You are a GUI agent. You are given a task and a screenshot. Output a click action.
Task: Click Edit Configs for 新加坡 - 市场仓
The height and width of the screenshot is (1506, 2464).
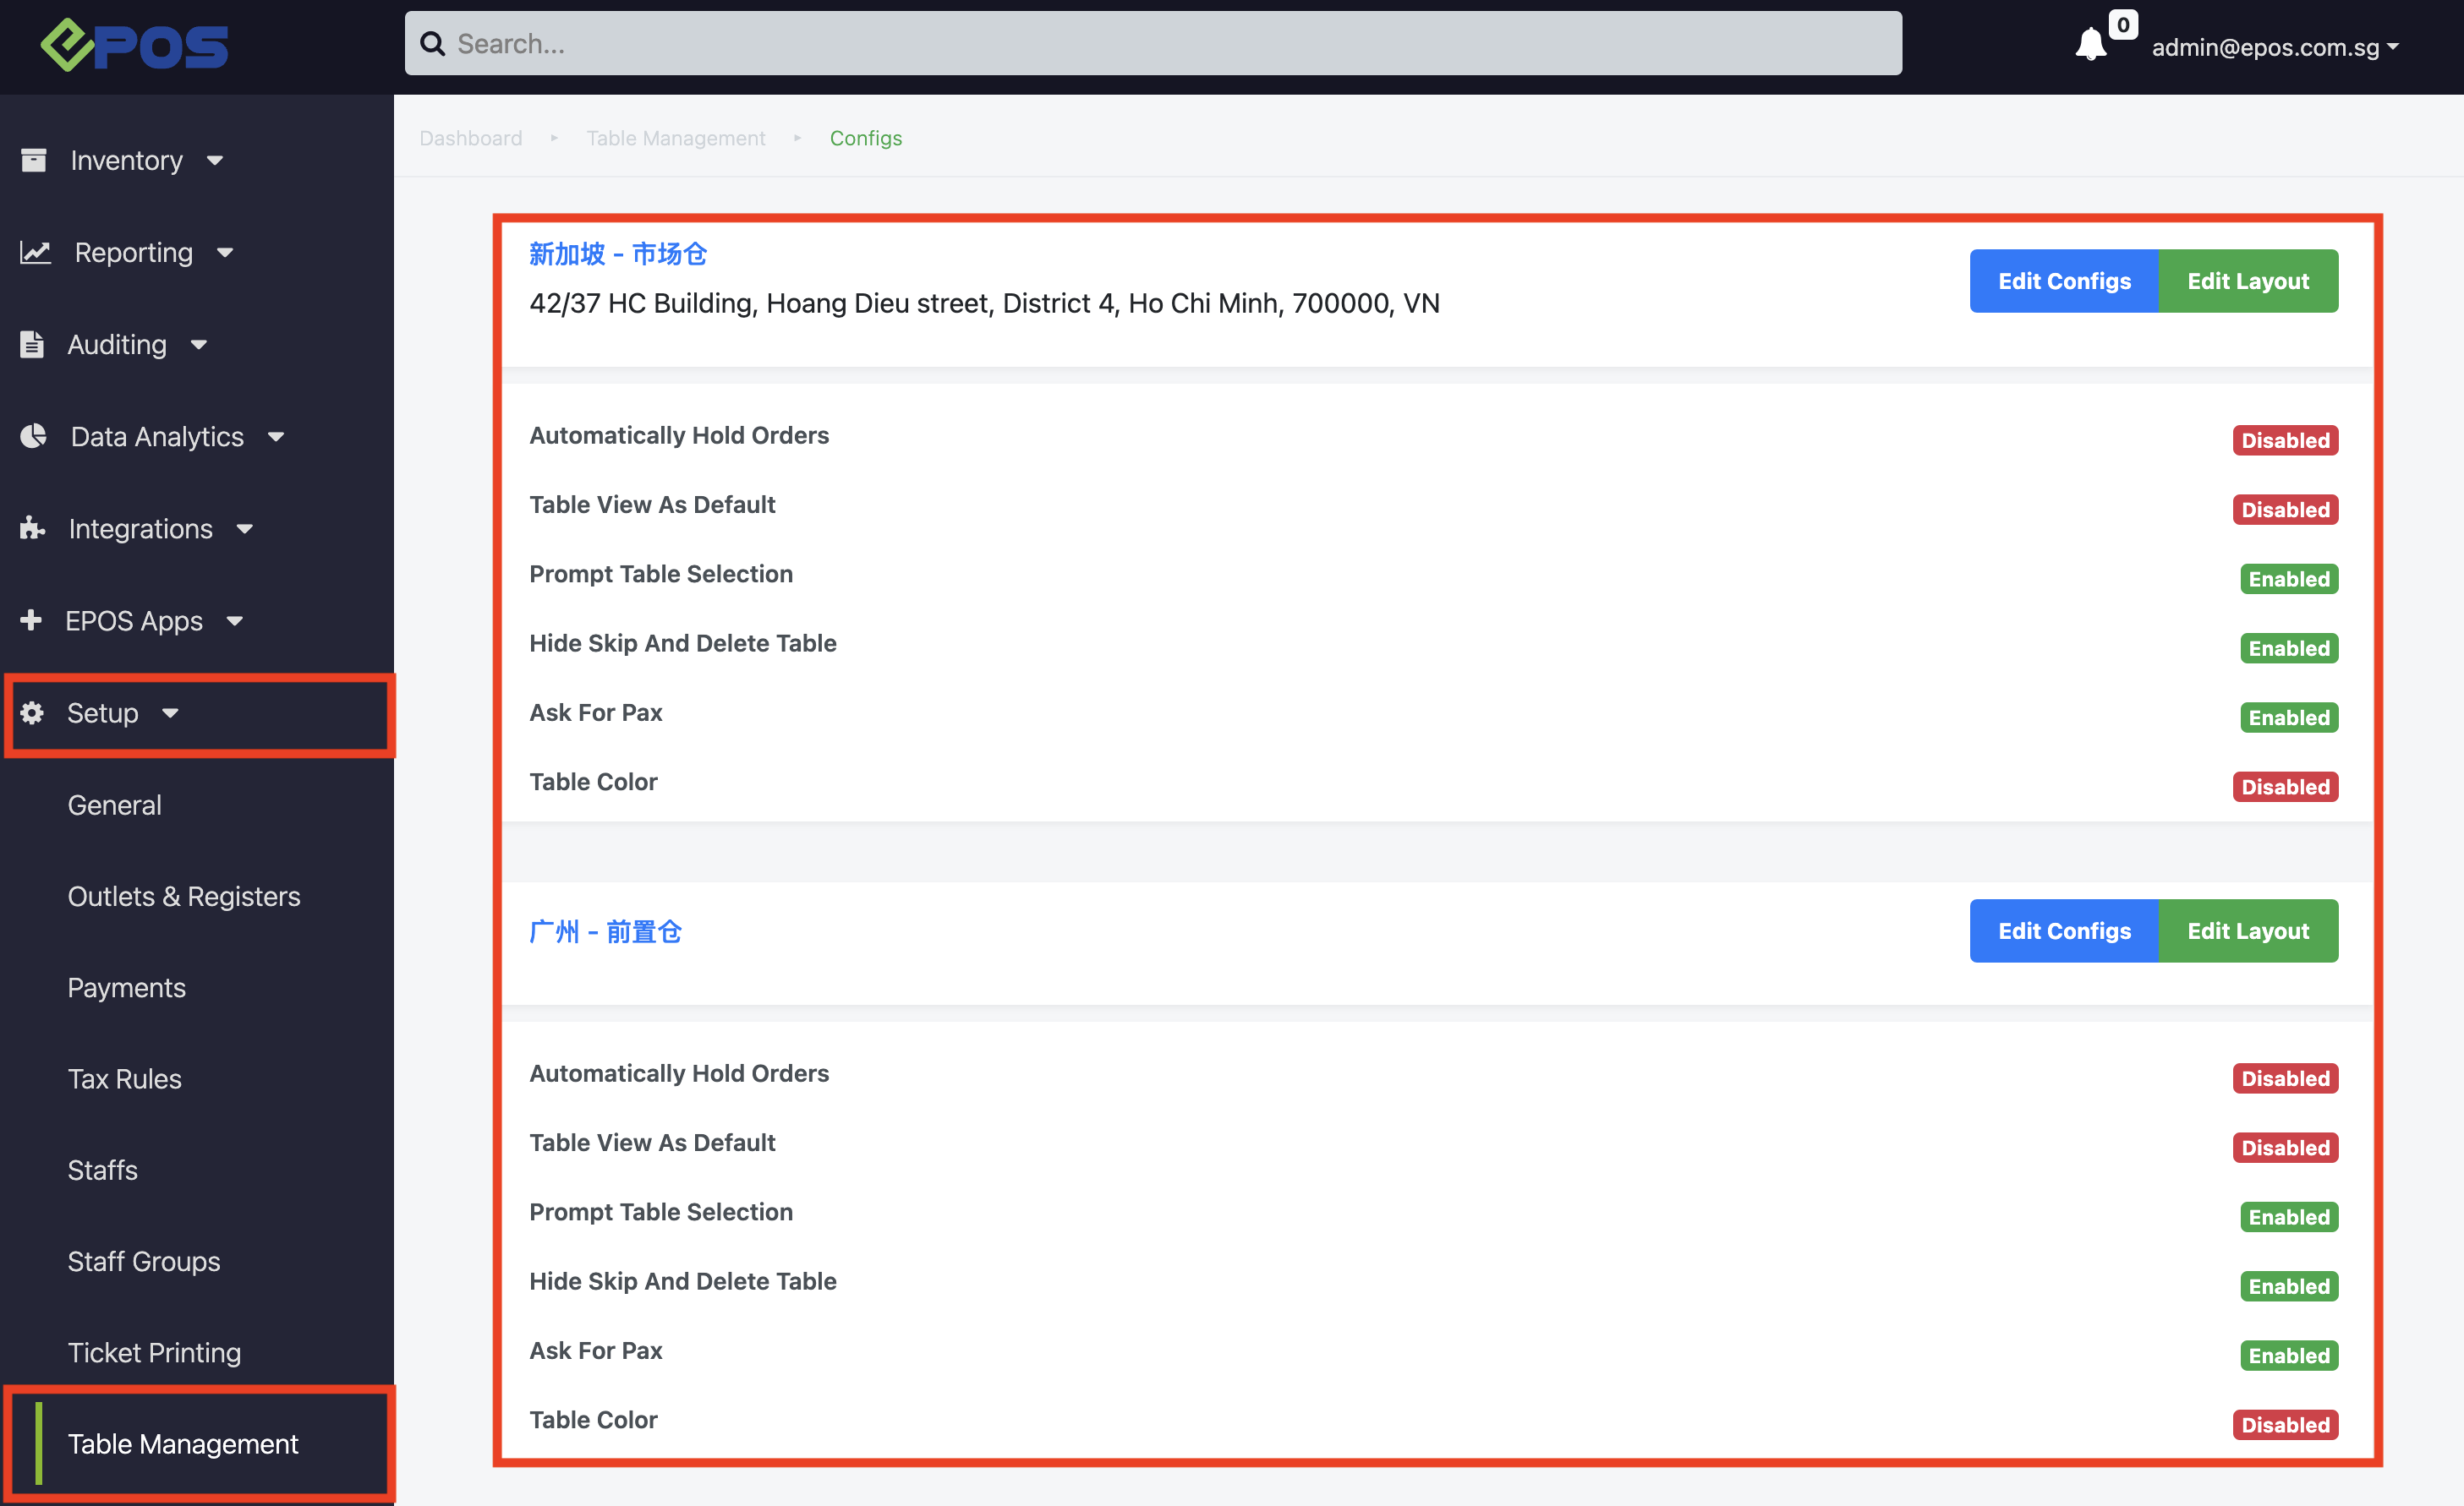(2064, 281)
